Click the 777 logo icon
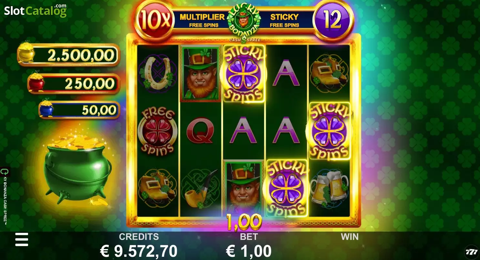Viewport: 480px width, 260px height. click(471, 252)
